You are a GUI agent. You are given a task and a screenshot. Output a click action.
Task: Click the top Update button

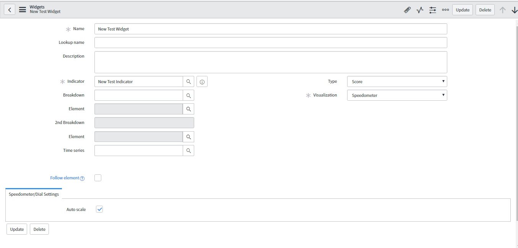pos(462,10)
